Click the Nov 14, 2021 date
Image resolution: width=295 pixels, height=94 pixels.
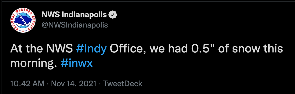pos(74,84)
